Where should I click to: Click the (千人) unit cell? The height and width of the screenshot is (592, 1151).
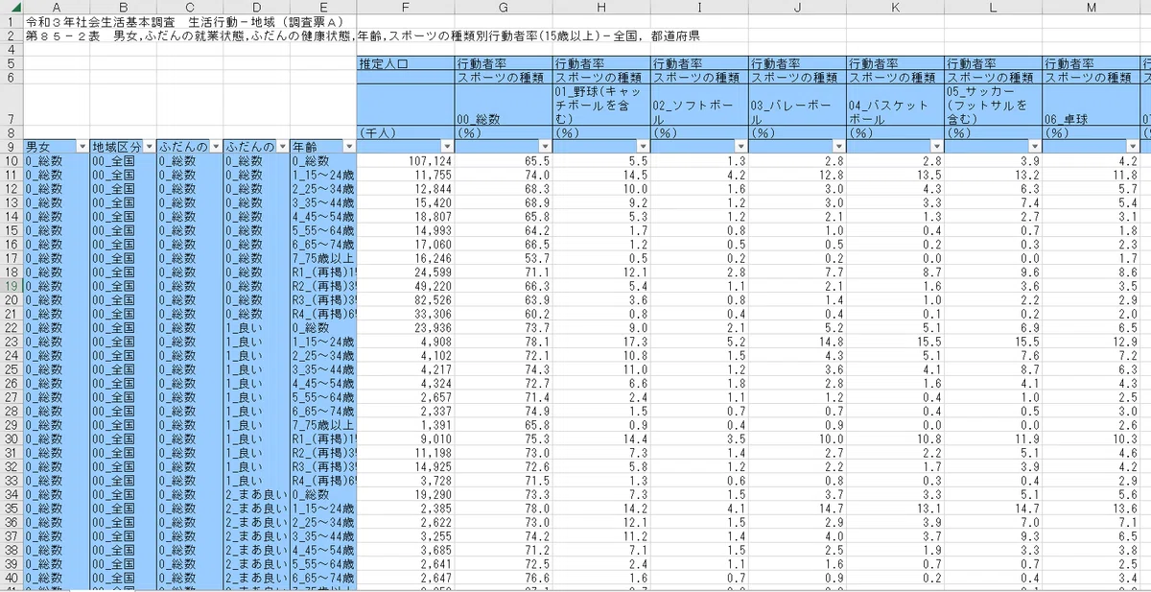[406, 132]
